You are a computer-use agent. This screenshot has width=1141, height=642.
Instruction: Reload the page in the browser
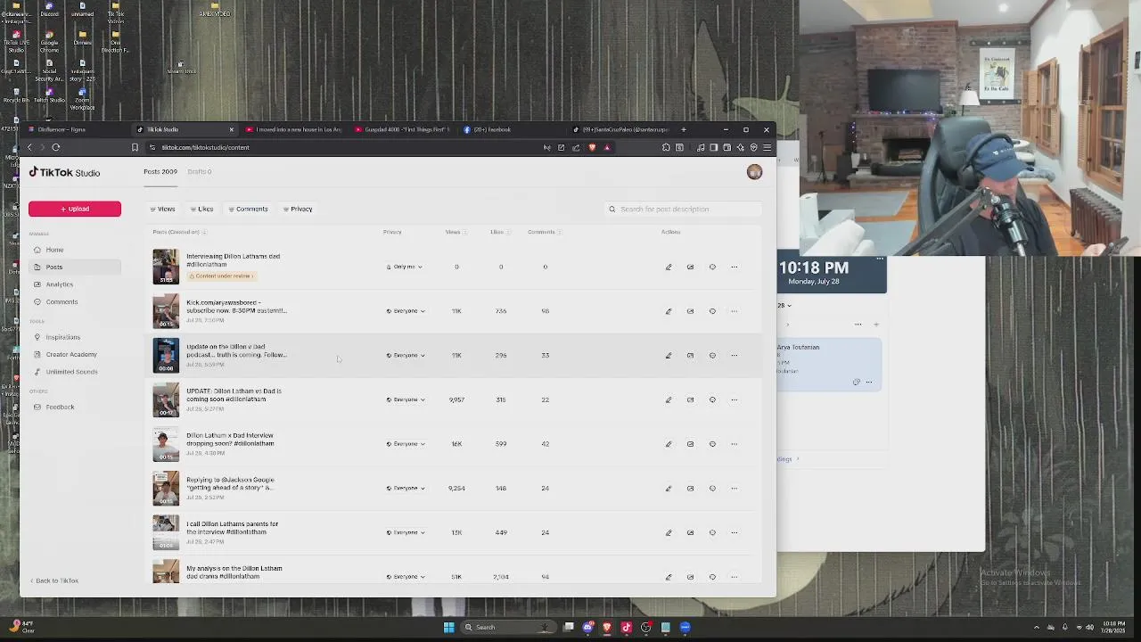55,147
